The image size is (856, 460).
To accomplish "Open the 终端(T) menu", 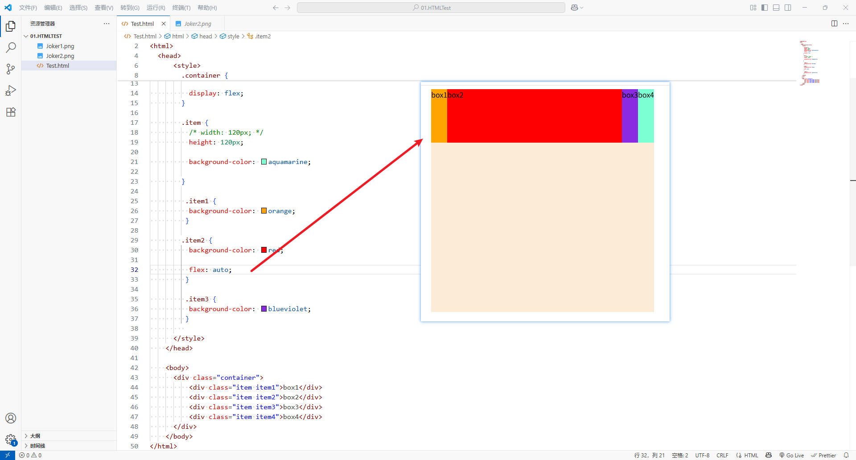I will pos(181,8).
